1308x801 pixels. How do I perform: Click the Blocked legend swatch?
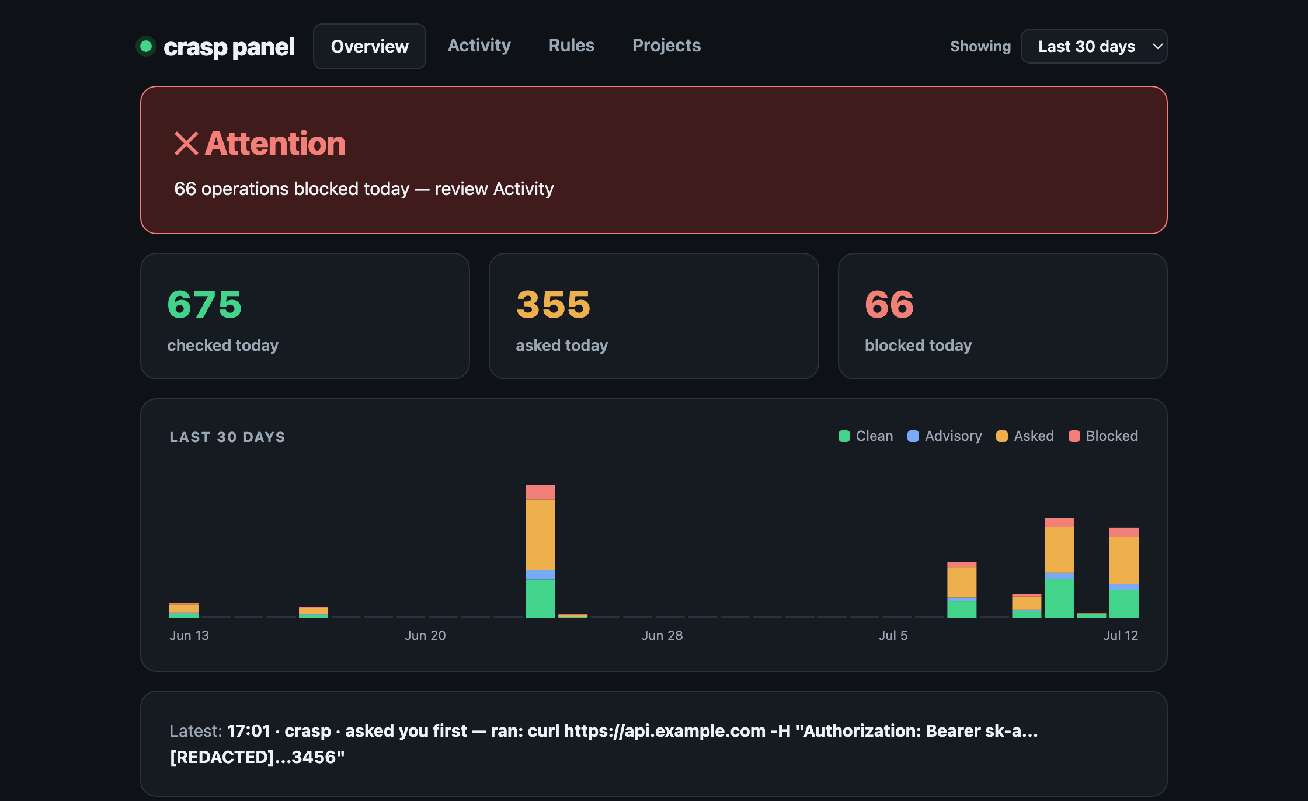tap(1074, 436)
